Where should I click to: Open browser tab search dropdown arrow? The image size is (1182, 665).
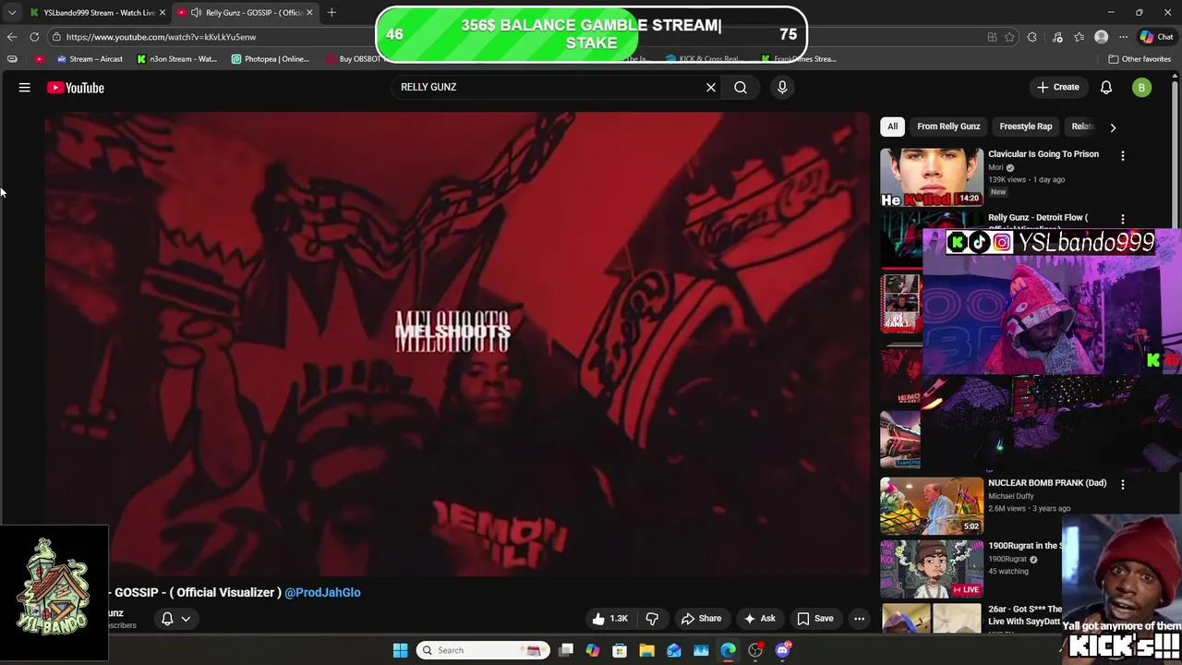coord(11,12)
